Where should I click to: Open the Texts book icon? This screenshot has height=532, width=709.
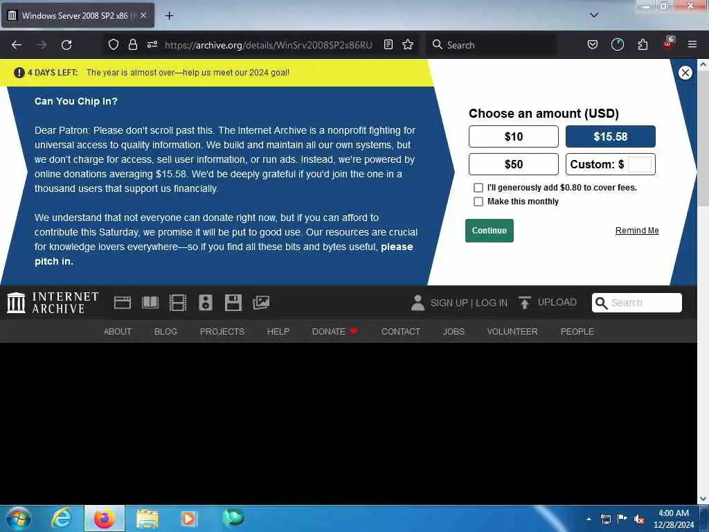pyautogui.click(x=150, y=303)
